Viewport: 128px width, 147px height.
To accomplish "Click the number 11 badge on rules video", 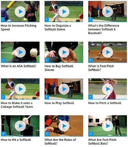I will coord(47,134).
